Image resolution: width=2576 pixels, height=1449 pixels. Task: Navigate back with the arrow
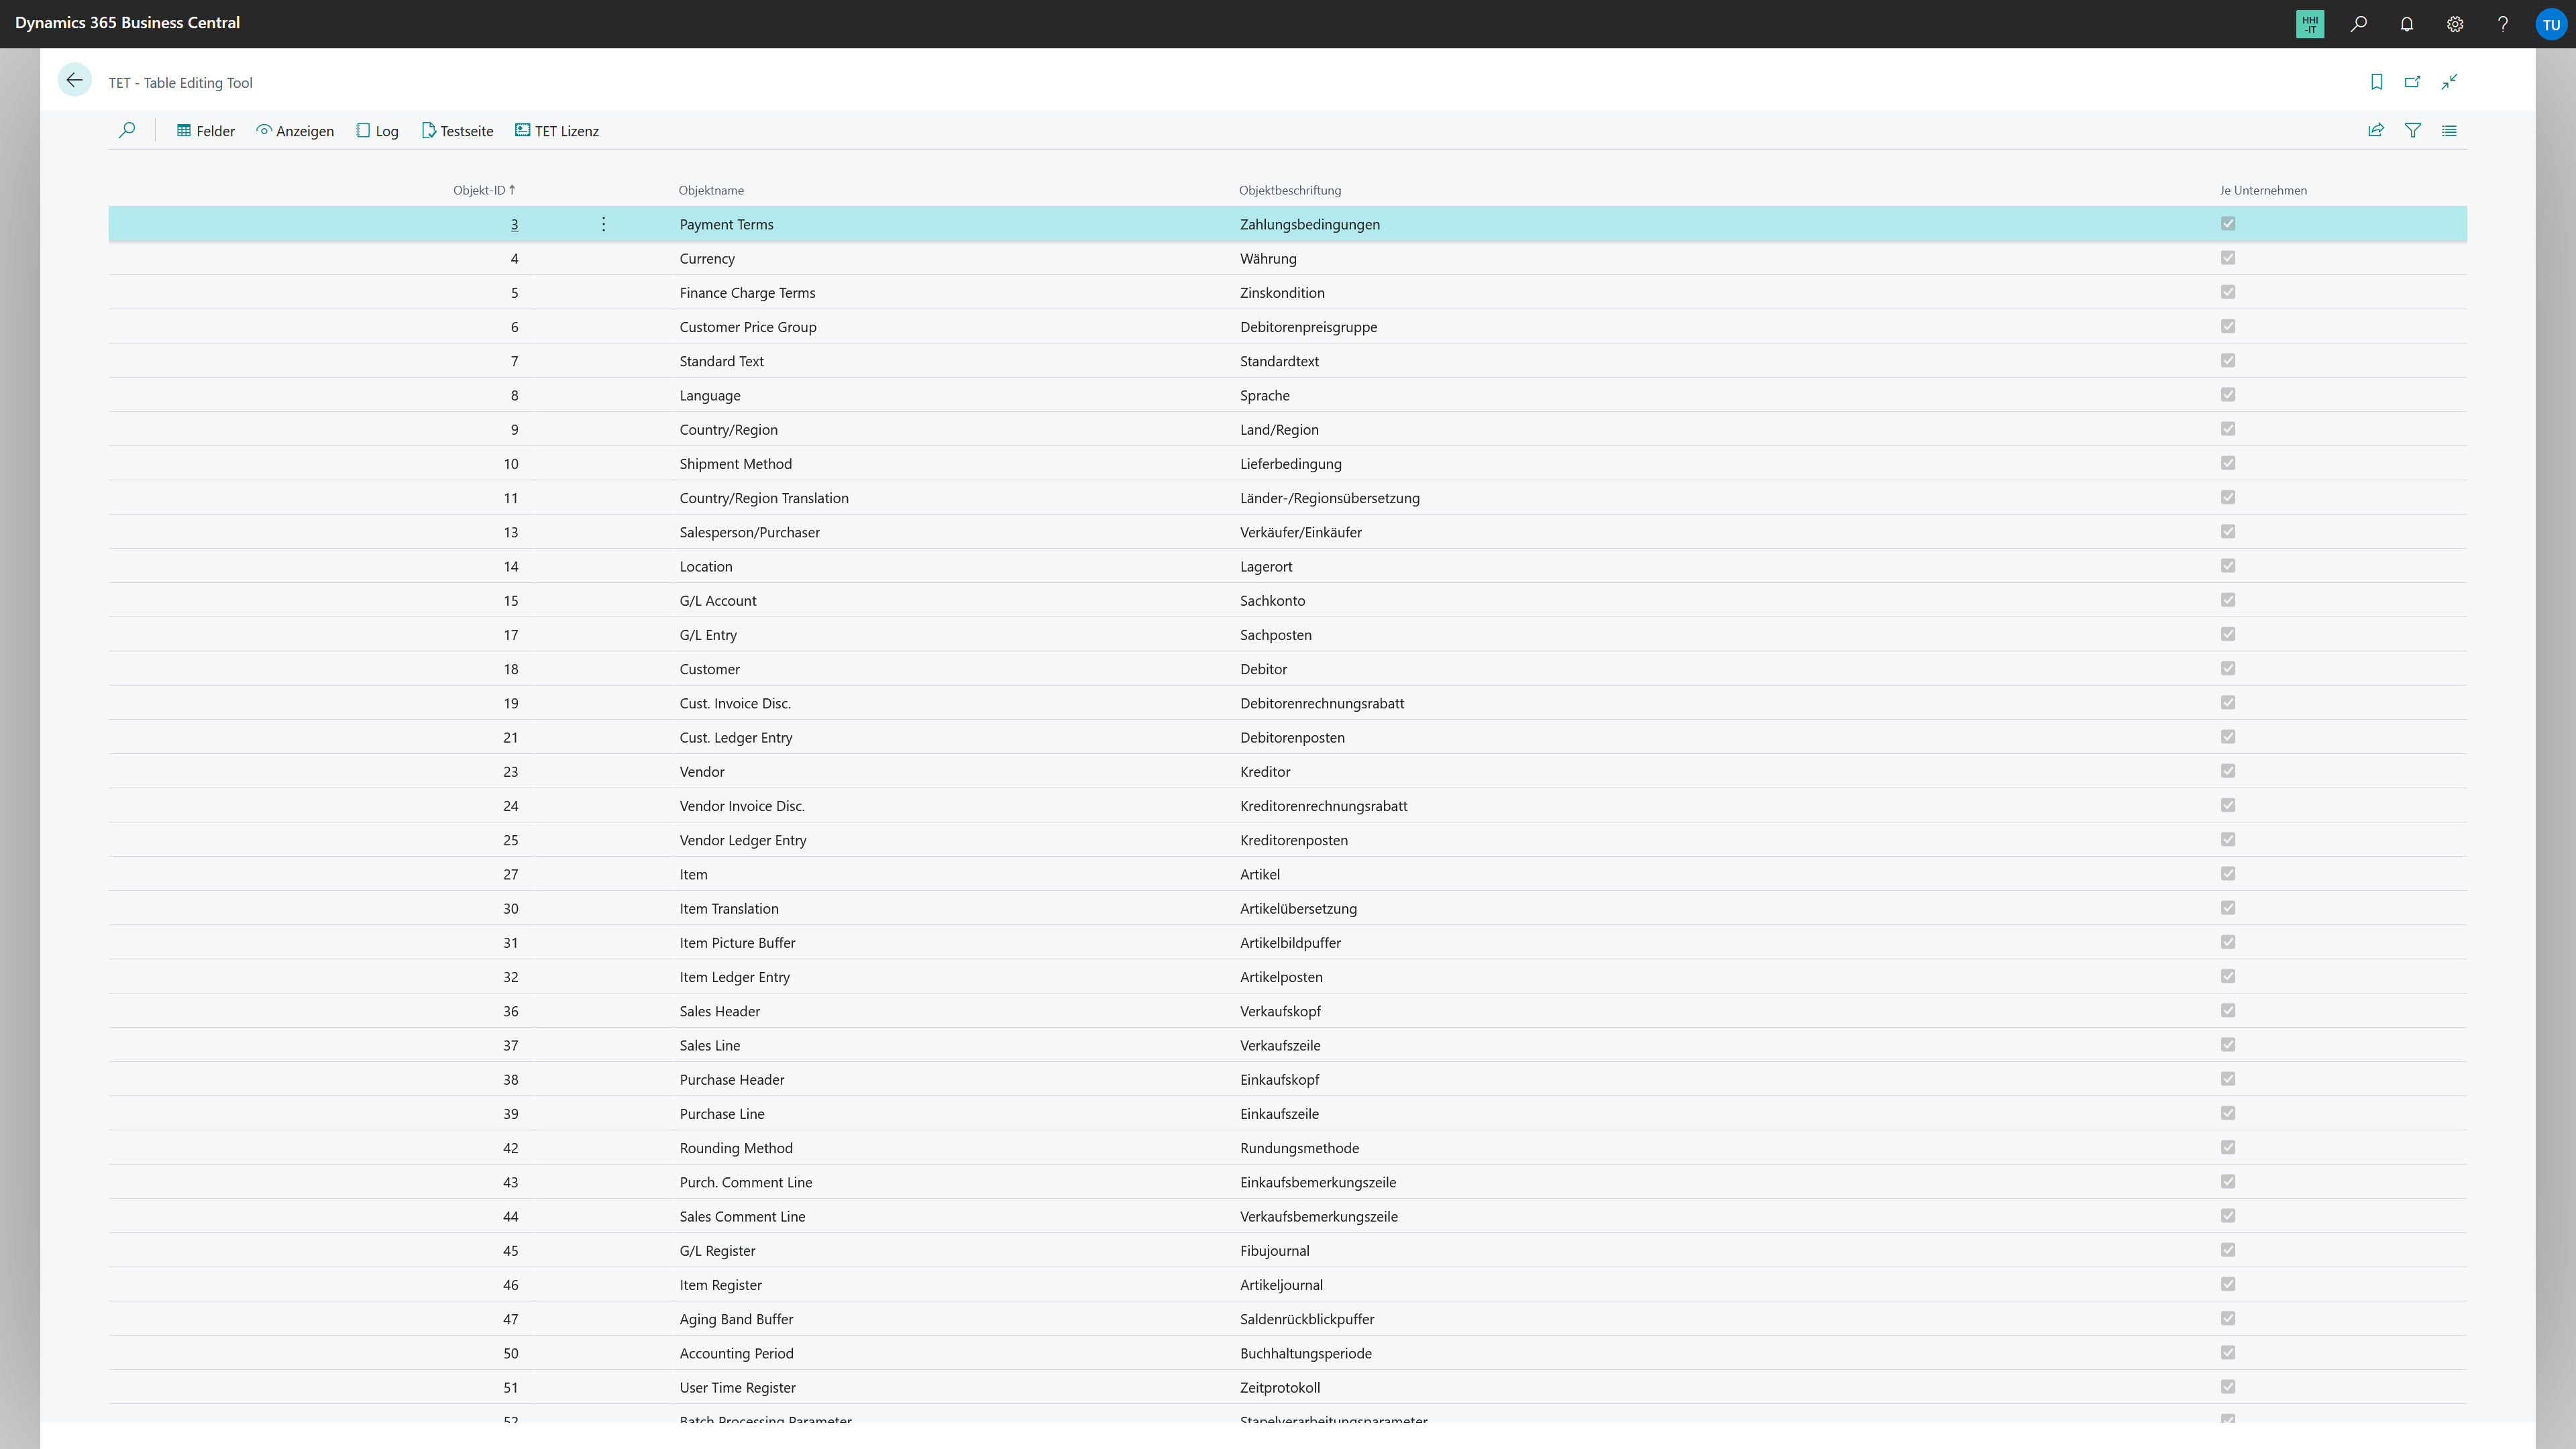pyautogui.click(x=75, y=80)
